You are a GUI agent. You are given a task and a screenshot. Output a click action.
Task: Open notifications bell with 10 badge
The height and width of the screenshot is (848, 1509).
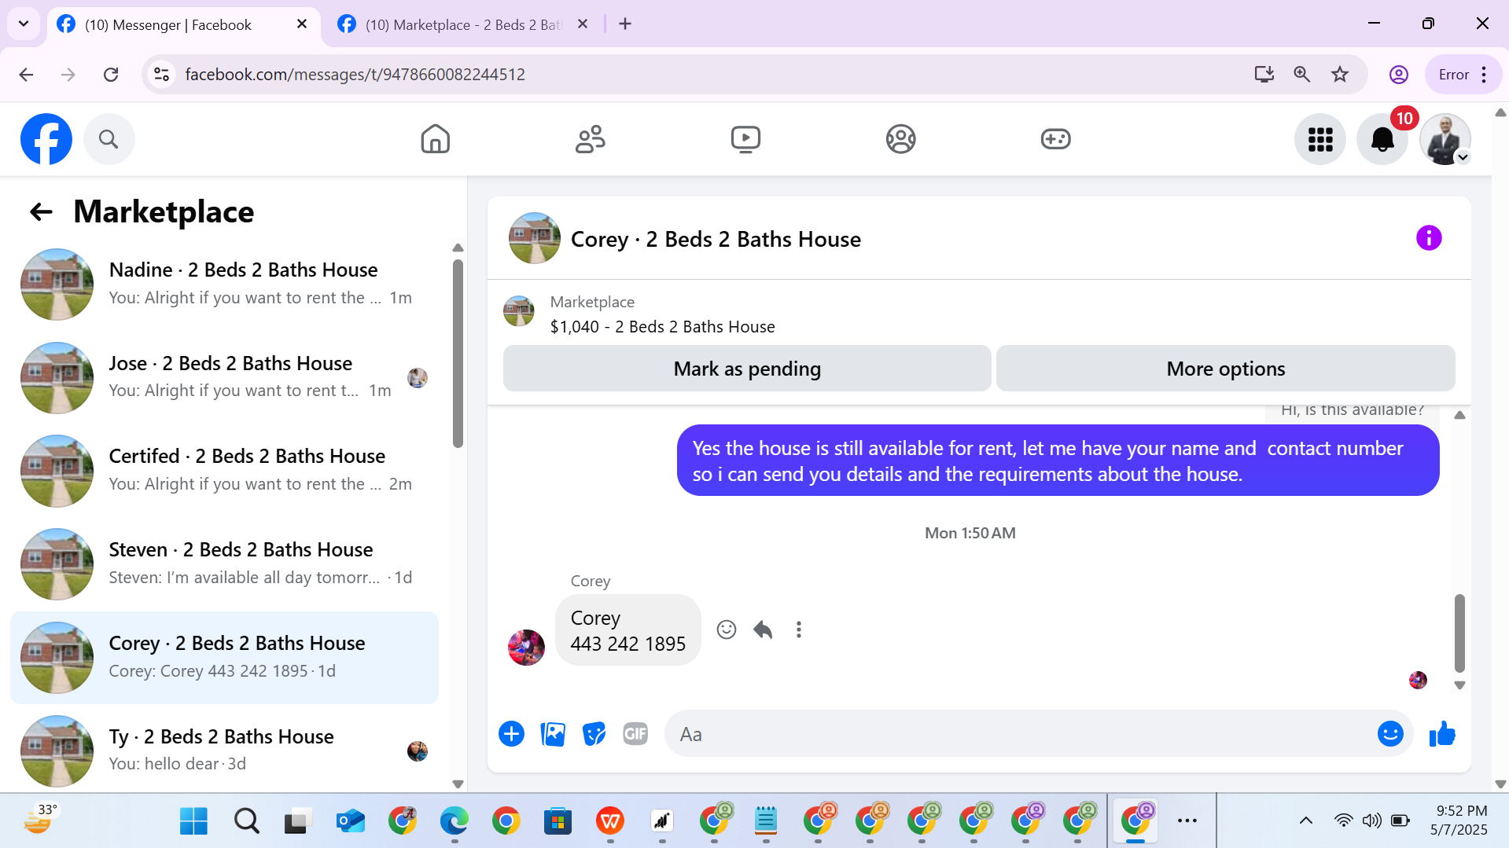tap(1382, 139)
